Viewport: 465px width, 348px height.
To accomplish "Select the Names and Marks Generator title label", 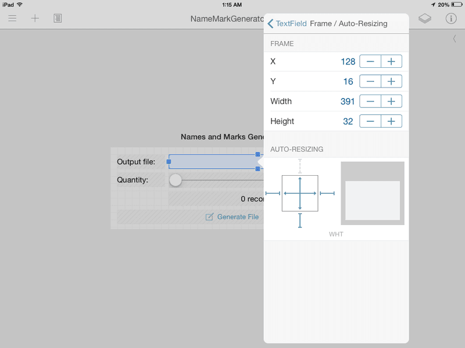I will click(222, 137).
